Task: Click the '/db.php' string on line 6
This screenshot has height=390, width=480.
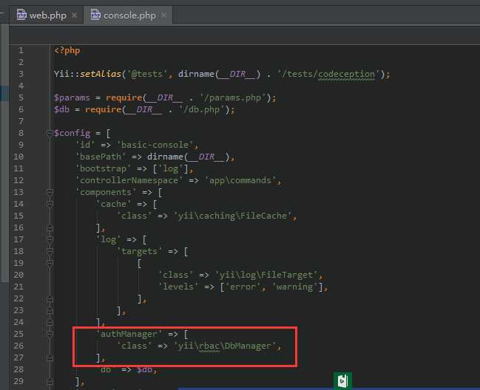Action: 203,109
